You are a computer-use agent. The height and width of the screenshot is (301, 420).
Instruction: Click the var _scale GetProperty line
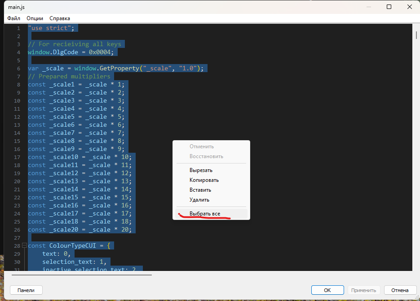(116, 69)
